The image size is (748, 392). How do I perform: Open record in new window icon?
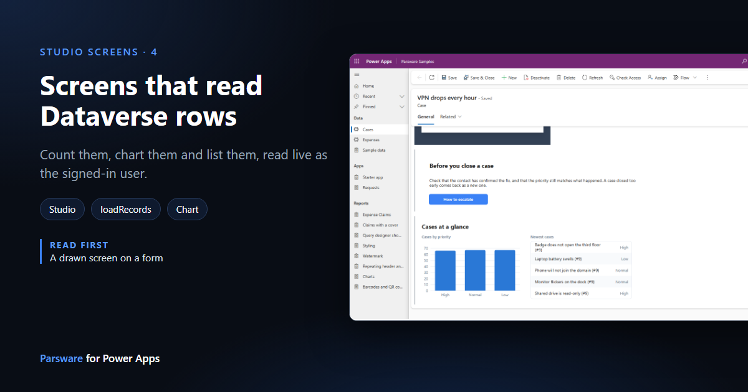[431, 78]
